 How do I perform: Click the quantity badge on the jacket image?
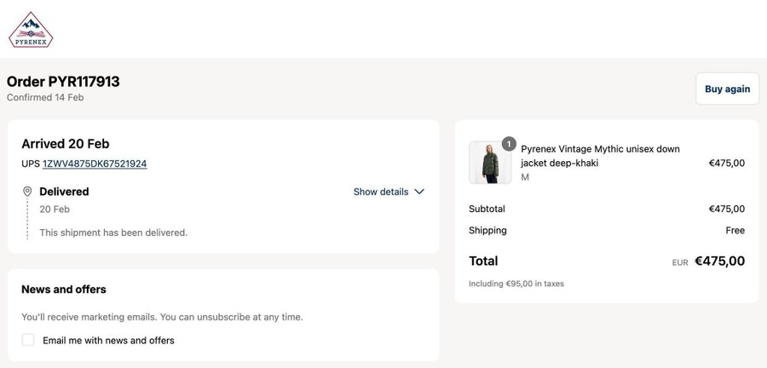[509, 144]
